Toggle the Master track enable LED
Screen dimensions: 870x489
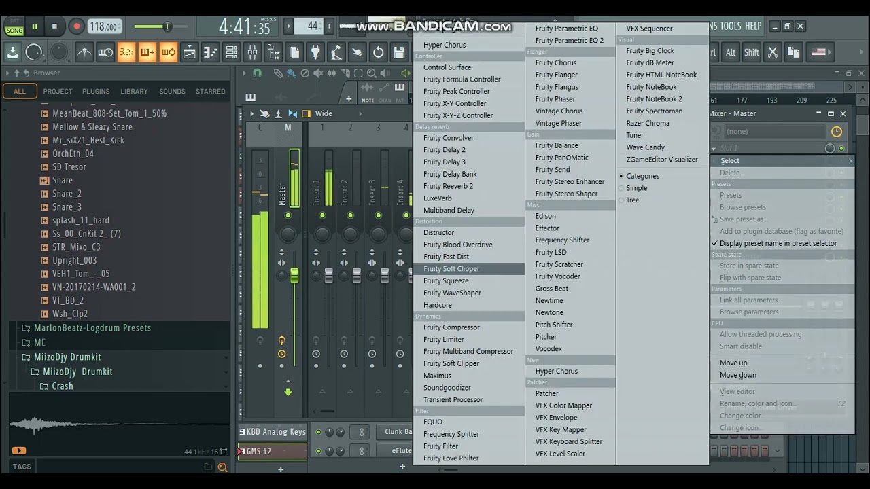pos(288,215)
